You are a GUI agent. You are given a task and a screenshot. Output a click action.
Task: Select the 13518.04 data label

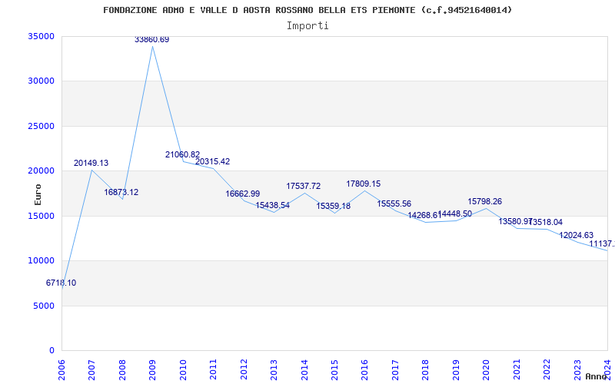point(546,222)
